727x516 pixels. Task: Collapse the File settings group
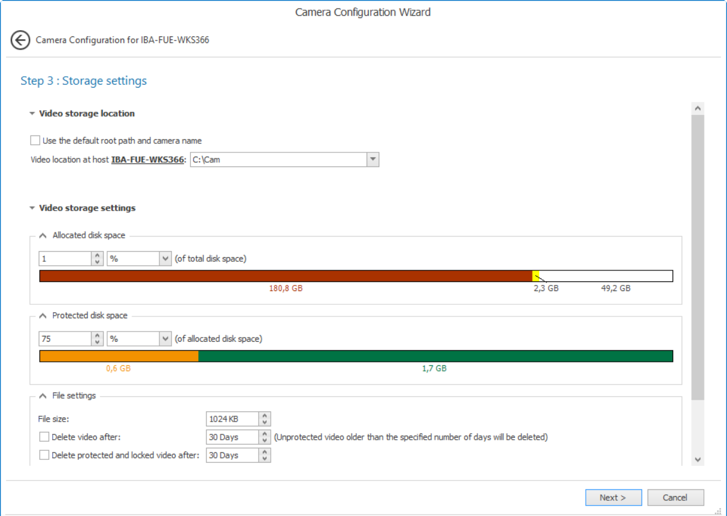pyautogui.click(x=42, y=396)
